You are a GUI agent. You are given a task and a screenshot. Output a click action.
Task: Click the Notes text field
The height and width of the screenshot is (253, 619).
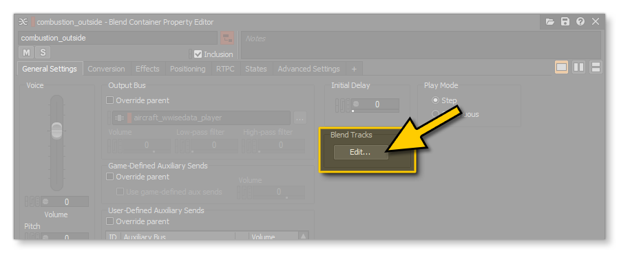421,45
